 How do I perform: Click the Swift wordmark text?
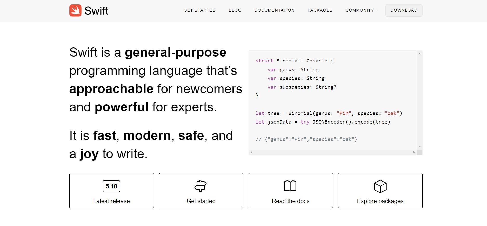(96, 11)
